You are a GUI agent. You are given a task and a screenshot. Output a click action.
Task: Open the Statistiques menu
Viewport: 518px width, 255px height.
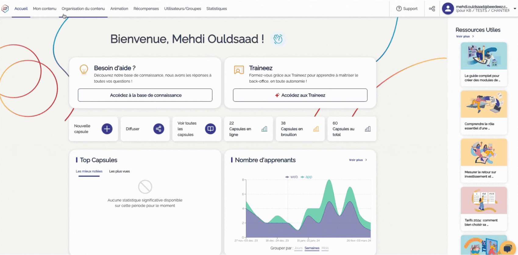coord(216,9)
